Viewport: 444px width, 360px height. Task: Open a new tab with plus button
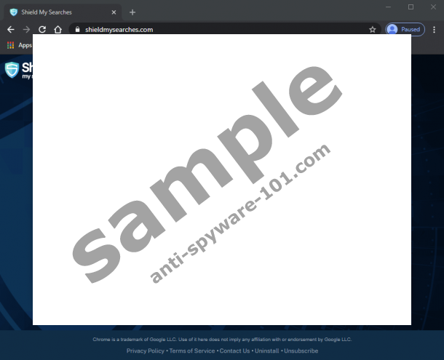click(132, 12)
